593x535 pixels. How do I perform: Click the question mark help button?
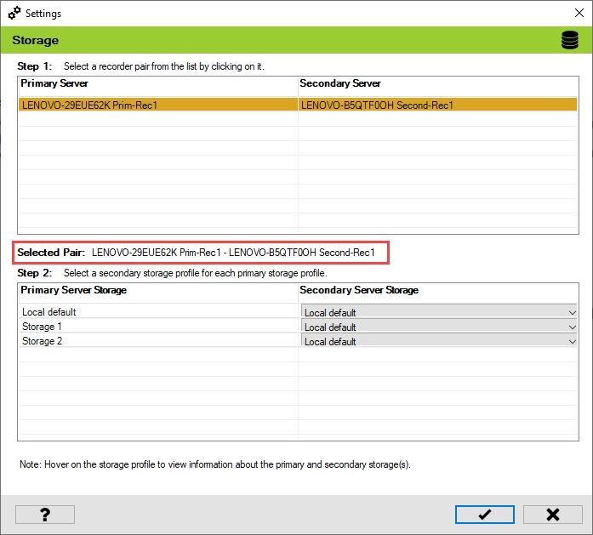45,515
